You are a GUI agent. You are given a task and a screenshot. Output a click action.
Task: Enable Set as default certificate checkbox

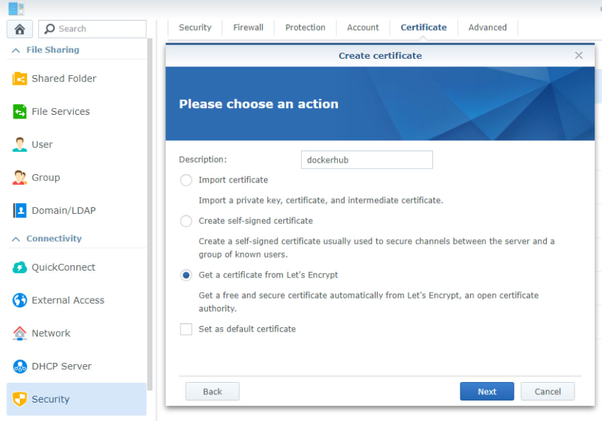(x=186, y=329)
